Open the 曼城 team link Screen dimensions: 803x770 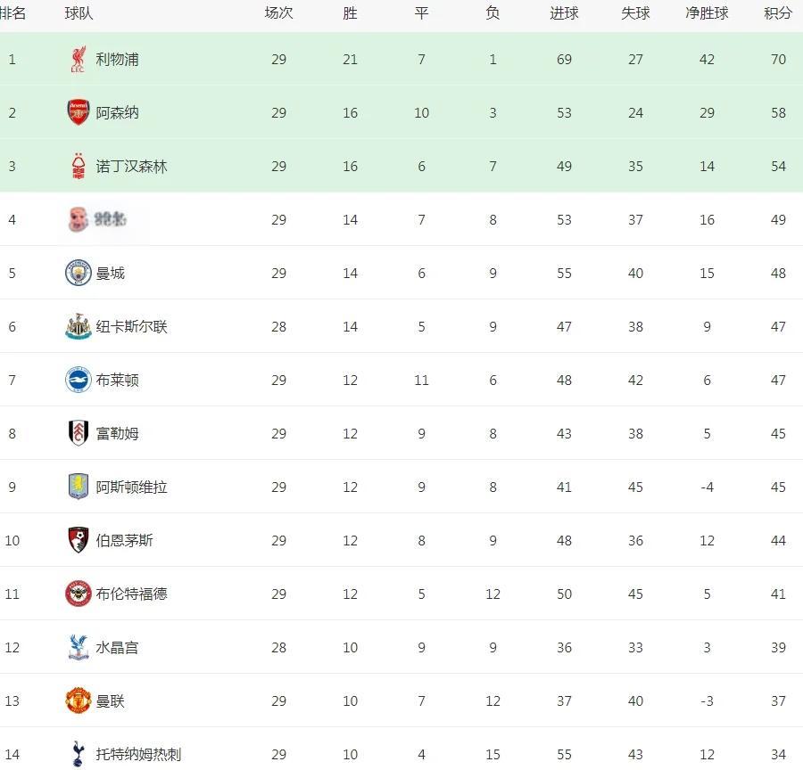pyautogui.click(x=111, y=274)
